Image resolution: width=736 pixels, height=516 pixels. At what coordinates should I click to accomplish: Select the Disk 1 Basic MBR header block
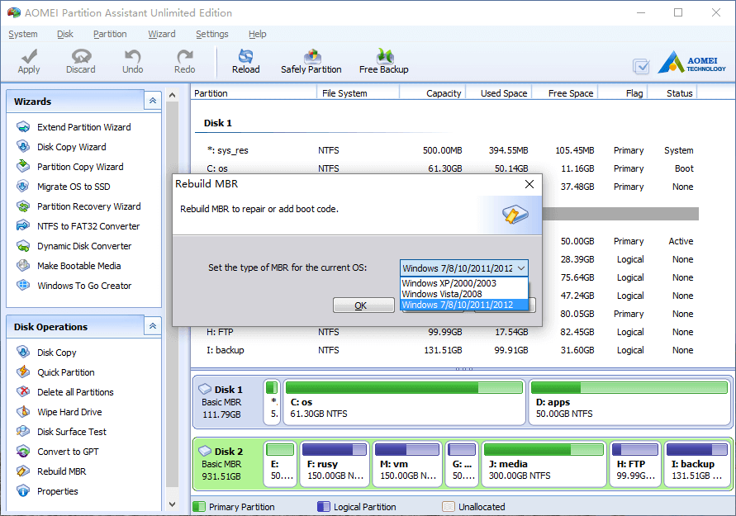pyautogui.click(x=229, y=402)
